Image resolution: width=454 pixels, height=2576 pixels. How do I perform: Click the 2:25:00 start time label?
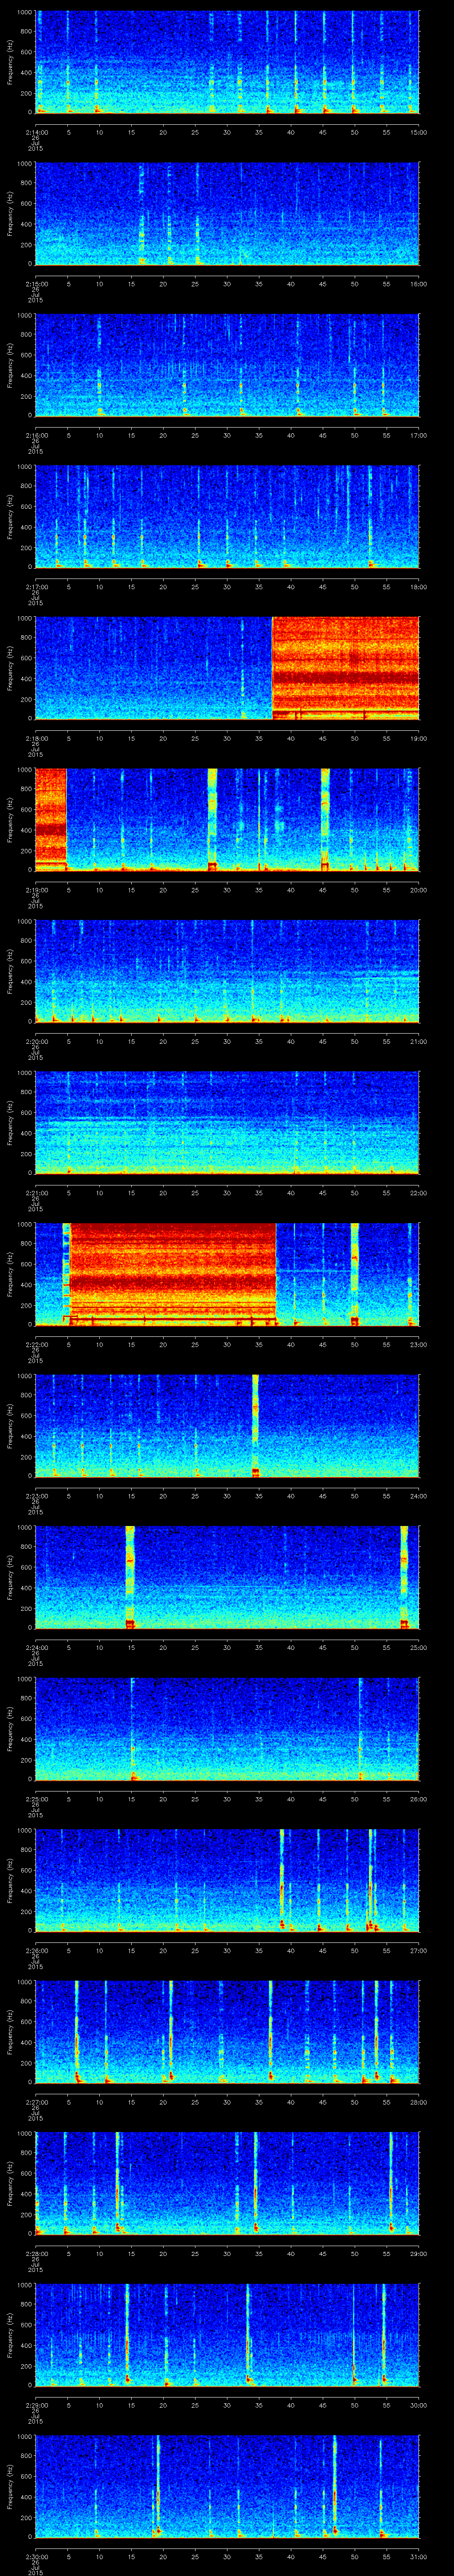(x=36, y=1799)
